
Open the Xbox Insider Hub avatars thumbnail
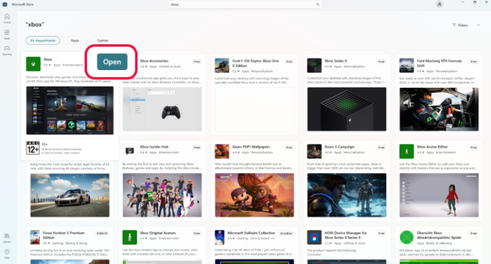[162, 195]
